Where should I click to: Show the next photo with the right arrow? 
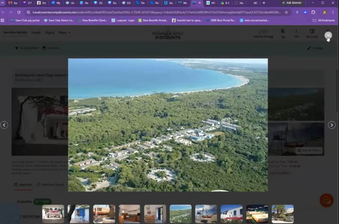point(332,125)
